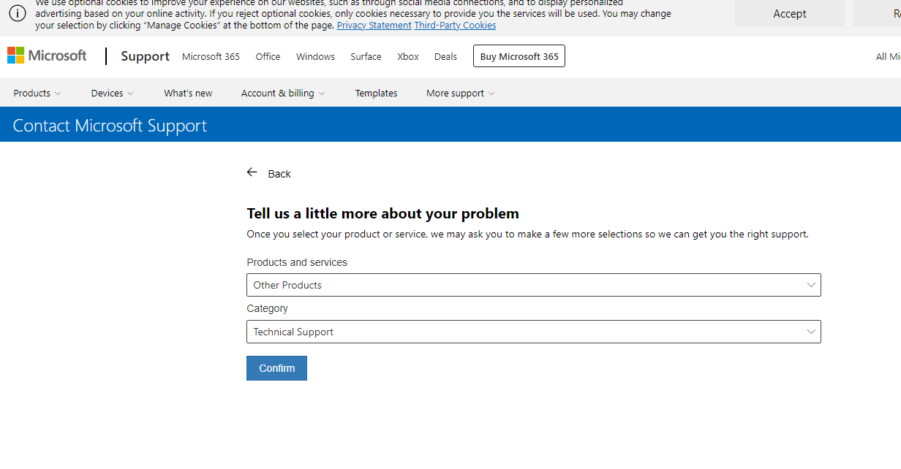Expand the Account & billing menu
The image size is (901, 469).
284,94
